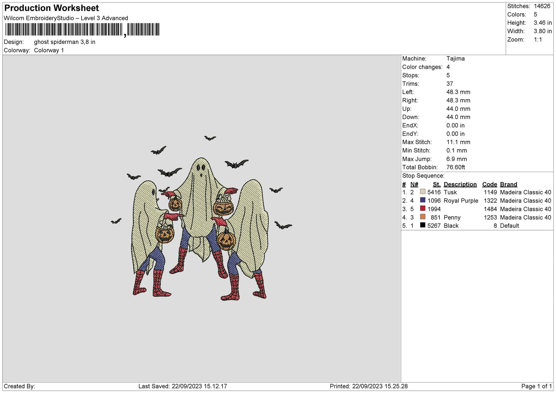Click the Machine value Tajima

click(x=456, y=59)
